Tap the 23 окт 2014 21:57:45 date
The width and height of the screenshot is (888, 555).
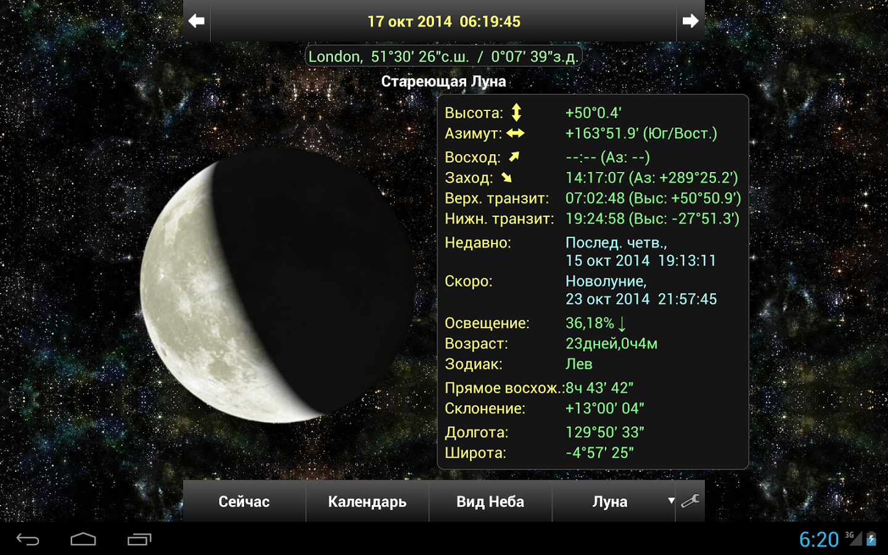click(641, 299)
